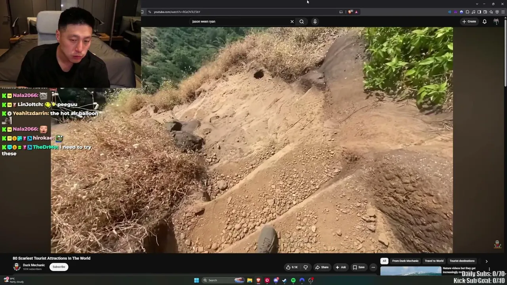Click the blue sound-wave extension icon
The width and height of the screenshot is (507, 285).
pyautogui.click(x=449, y=12)
